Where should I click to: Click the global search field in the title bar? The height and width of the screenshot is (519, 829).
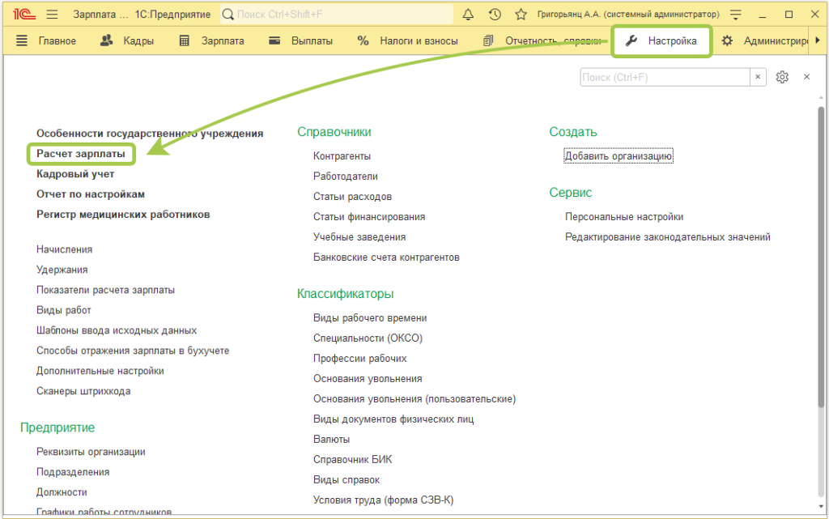(x=336, y=15)
